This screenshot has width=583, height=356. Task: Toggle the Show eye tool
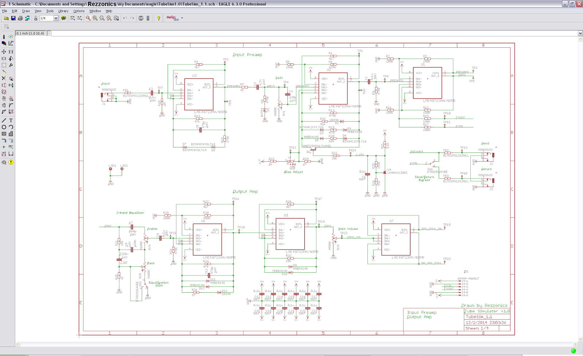pos(11,36)
